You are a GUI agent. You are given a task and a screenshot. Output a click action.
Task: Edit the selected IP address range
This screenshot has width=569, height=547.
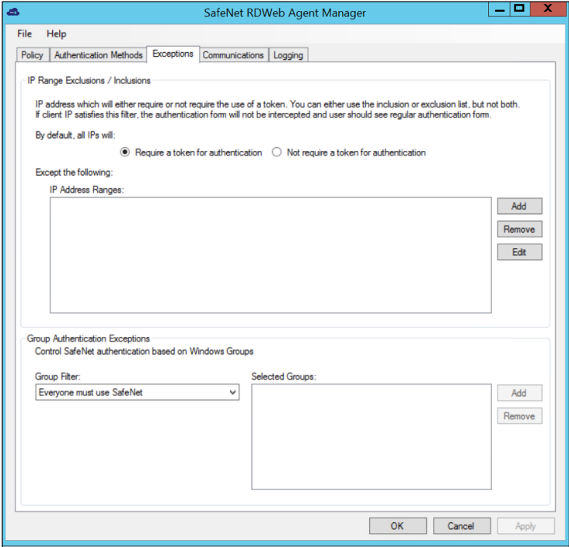520,252
